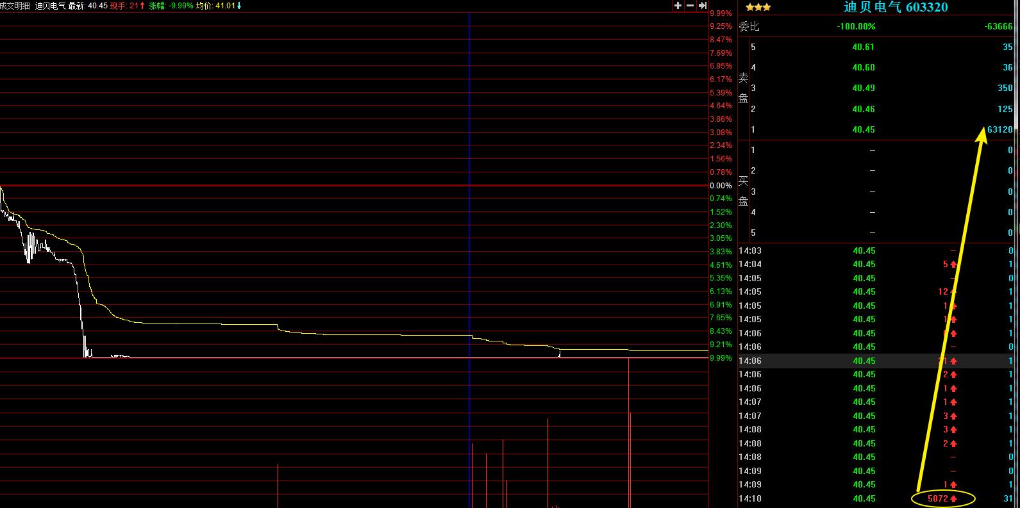This screenshot has height=508, width=1020.
Task: Click the green 0.74% axis label
Action: (x=721, y=199)
